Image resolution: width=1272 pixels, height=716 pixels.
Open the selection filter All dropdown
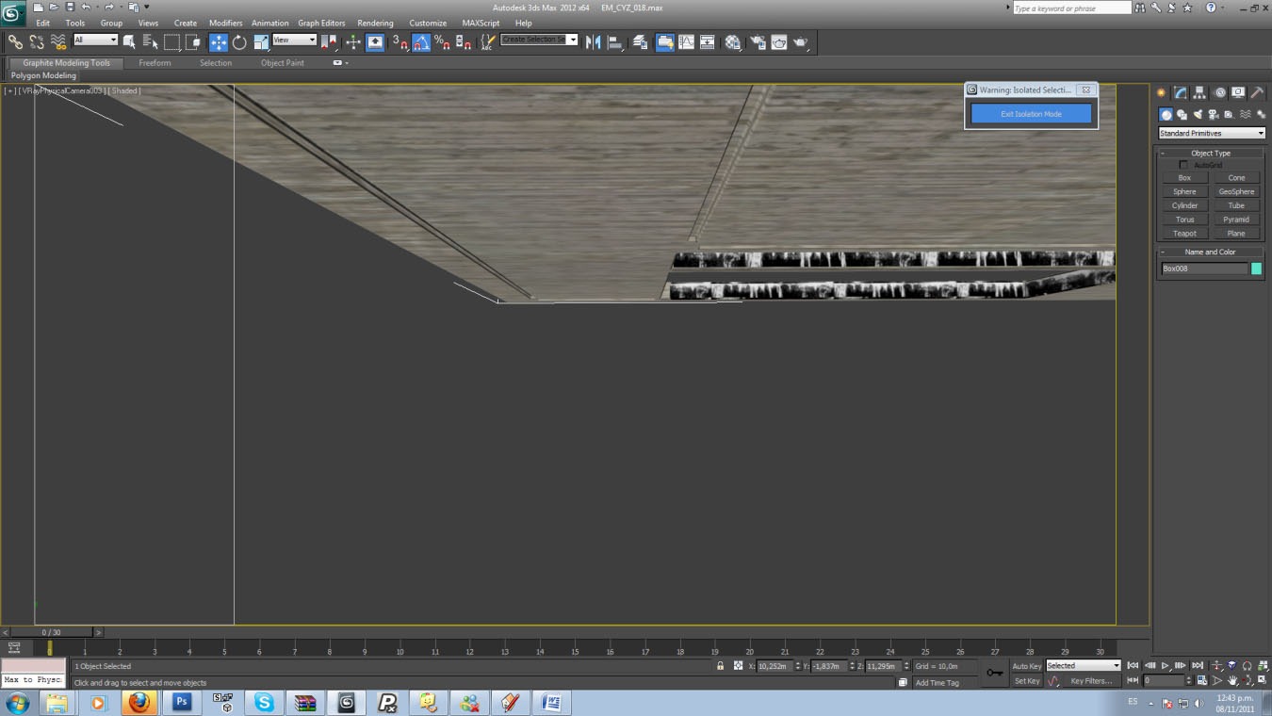coord(95,41)
